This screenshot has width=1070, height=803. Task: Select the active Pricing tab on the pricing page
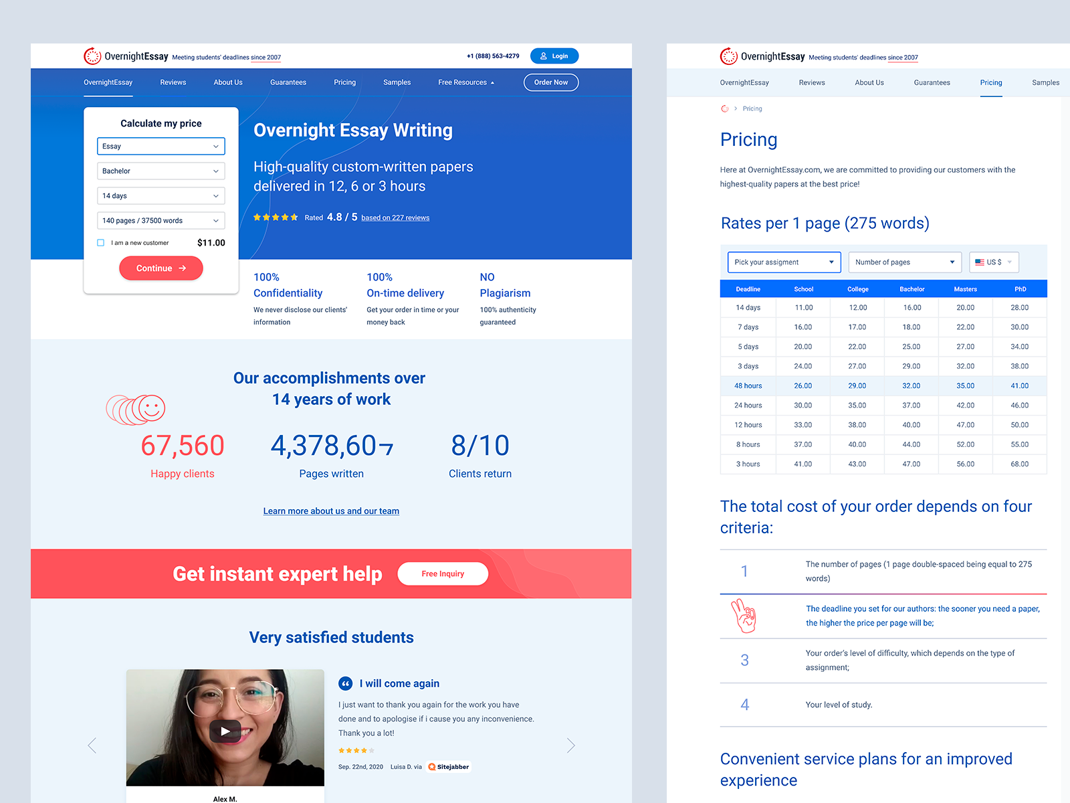(991, 83)
